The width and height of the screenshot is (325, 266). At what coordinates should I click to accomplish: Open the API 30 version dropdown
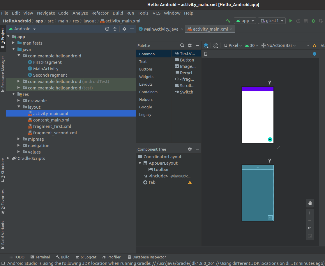251,45
